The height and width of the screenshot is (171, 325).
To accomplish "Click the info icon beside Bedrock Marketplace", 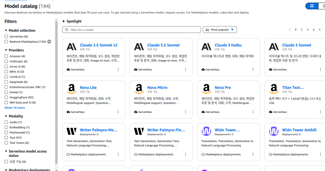I will (x=49, y=41).
